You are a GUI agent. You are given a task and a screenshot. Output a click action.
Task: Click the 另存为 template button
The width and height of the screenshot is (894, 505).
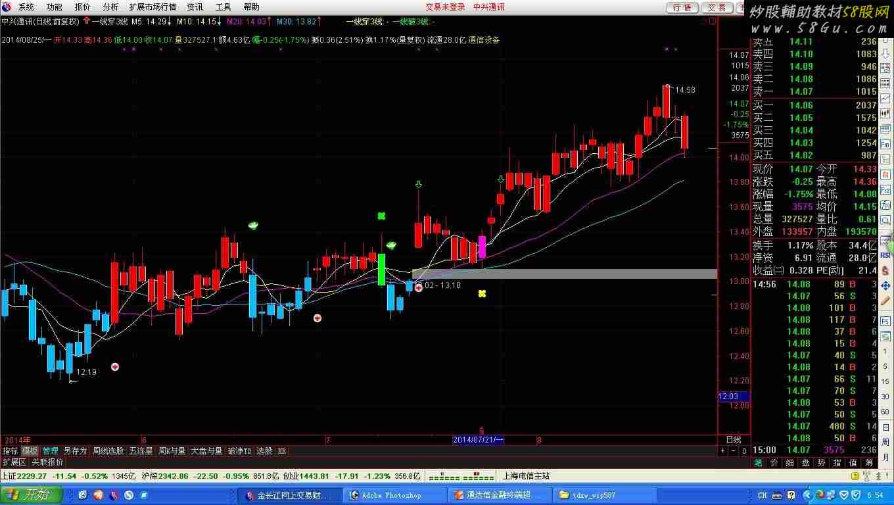pos(75,451)
